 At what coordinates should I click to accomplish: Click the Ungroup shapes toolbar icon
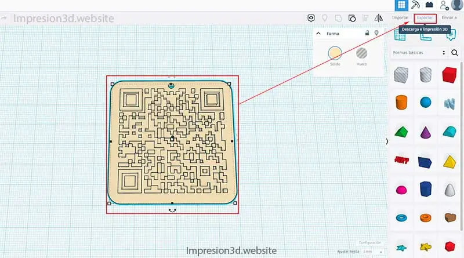tap(352, 19)
